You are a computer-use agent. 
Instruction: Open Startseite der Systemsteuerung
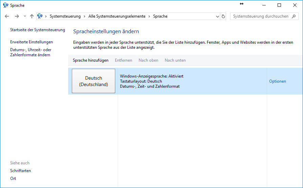coord(38,30)
